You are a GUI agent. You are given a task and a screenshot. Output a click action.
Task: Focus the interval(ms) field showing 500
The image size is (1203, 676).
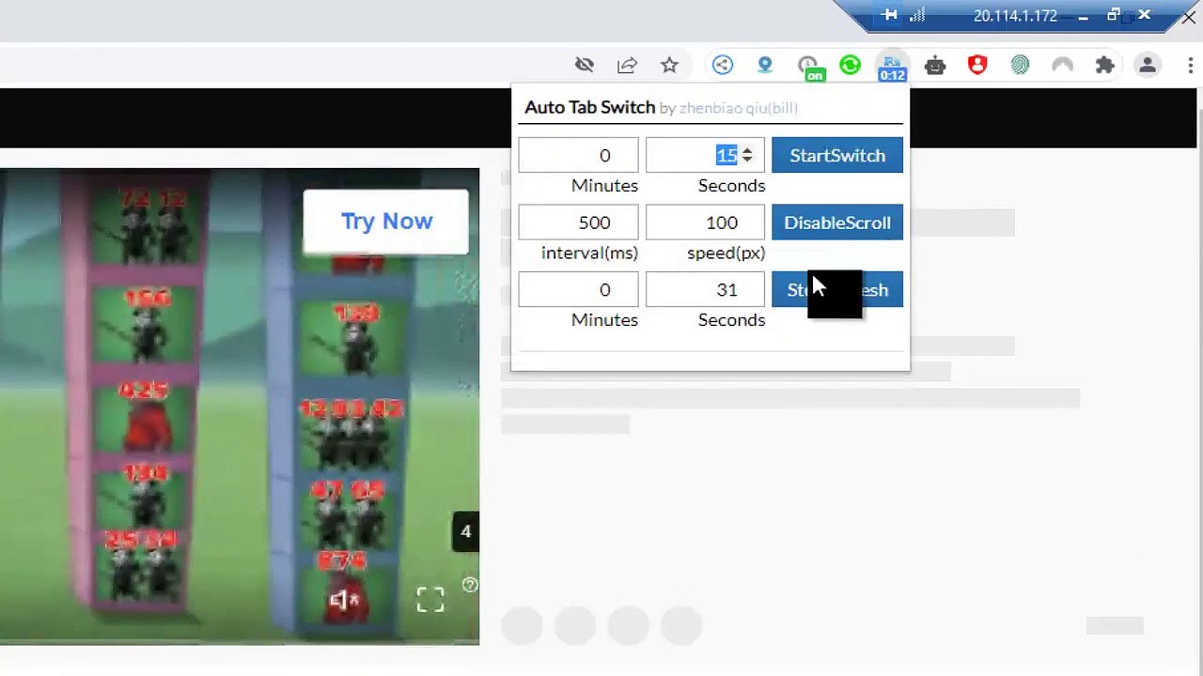(x=578, y=223)
